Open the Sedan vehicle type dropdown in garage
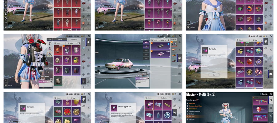Screen dimensions: 277x123 point(174,40)
